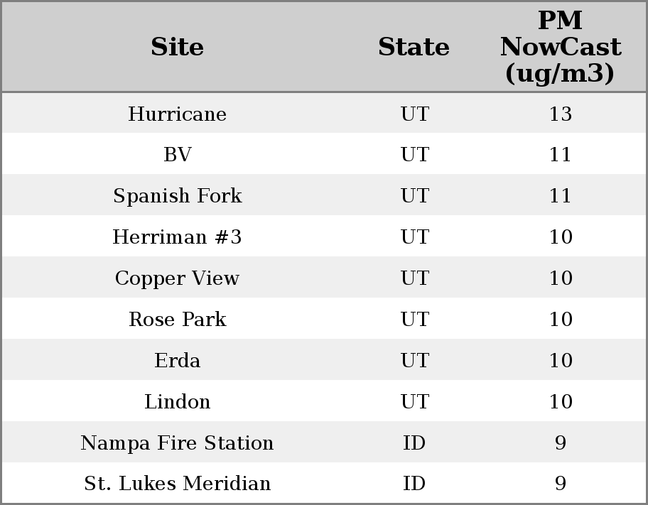Click the Site column header
This screenshot has height=505, width=648.
point(177,47)
